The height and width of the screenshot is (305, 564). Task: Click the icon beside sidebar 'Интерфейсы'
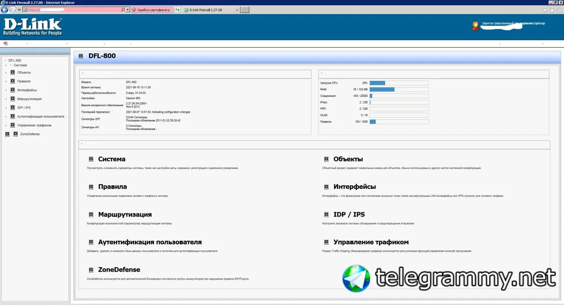pyautogui.click(x=13, y=90)
